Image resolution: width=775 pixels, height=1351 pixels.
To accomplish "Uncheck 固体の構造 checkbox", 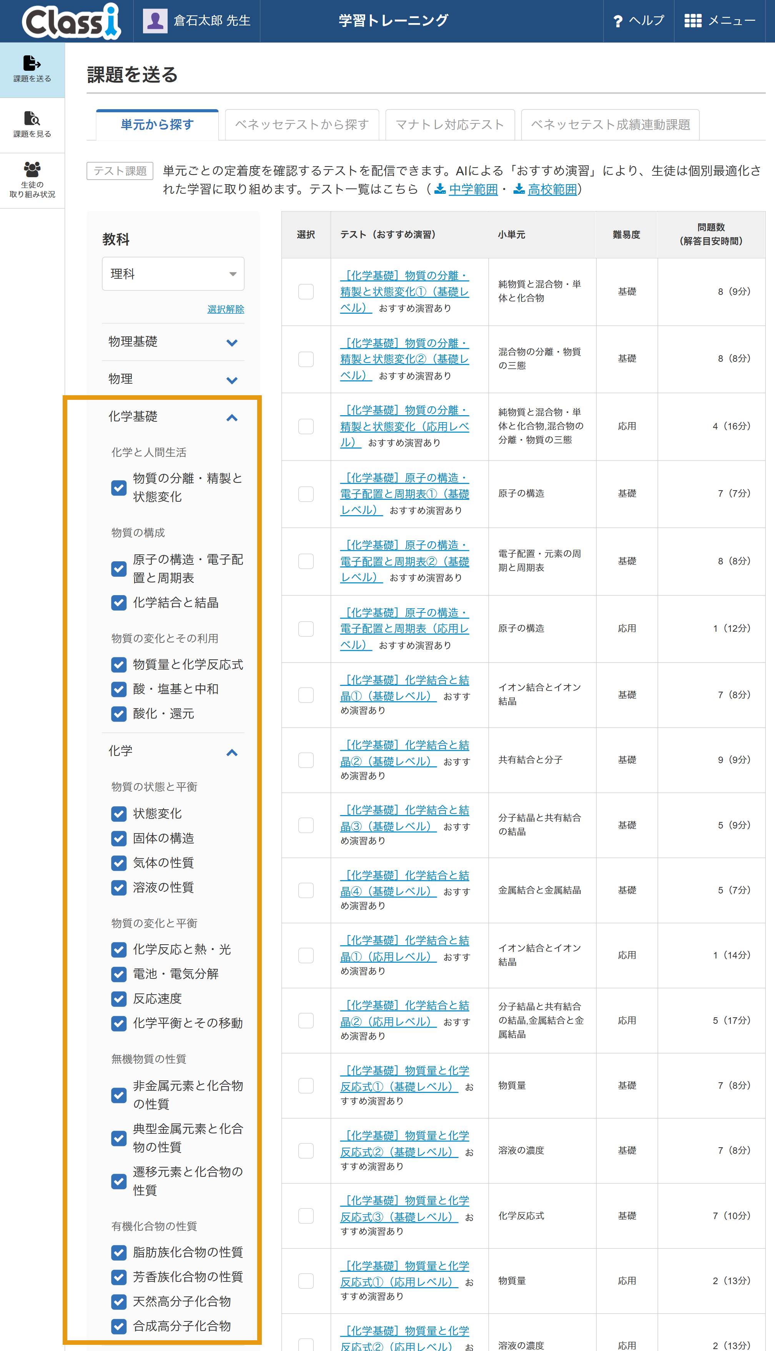I will point(119,839).
